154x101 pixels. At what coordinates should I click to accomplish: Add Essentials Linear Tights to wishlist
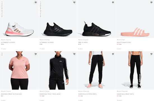pos(151,54)
